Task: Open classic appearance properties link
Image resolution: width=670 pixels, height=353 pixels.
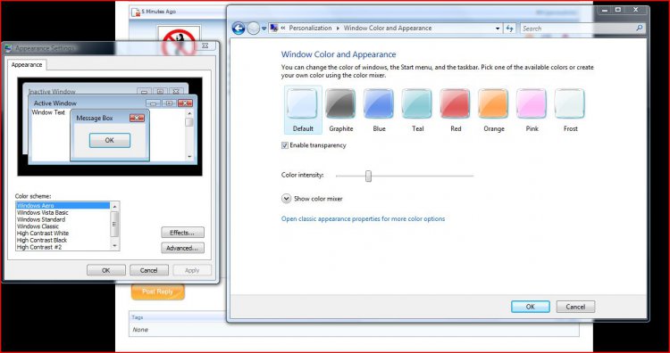Action: (363, 218)
